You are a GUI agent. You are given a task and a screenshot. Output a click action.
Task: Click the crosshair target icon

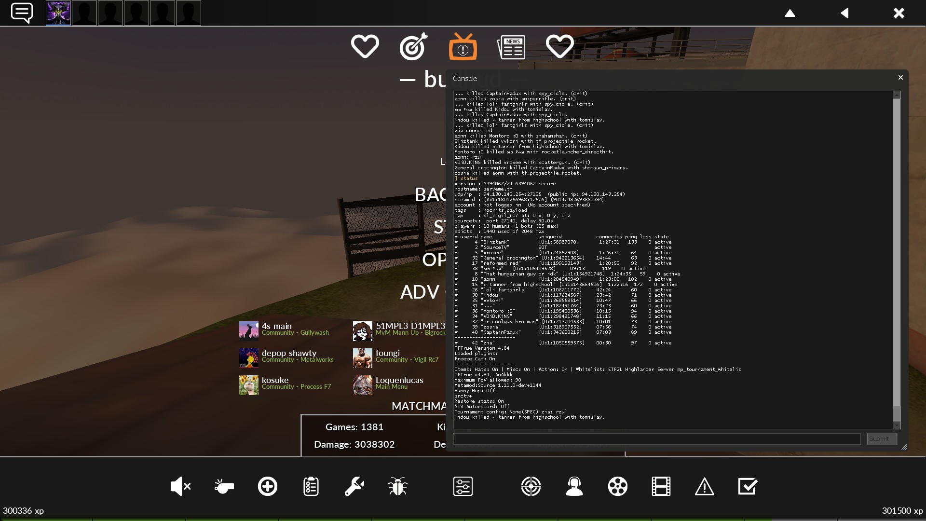531,486
